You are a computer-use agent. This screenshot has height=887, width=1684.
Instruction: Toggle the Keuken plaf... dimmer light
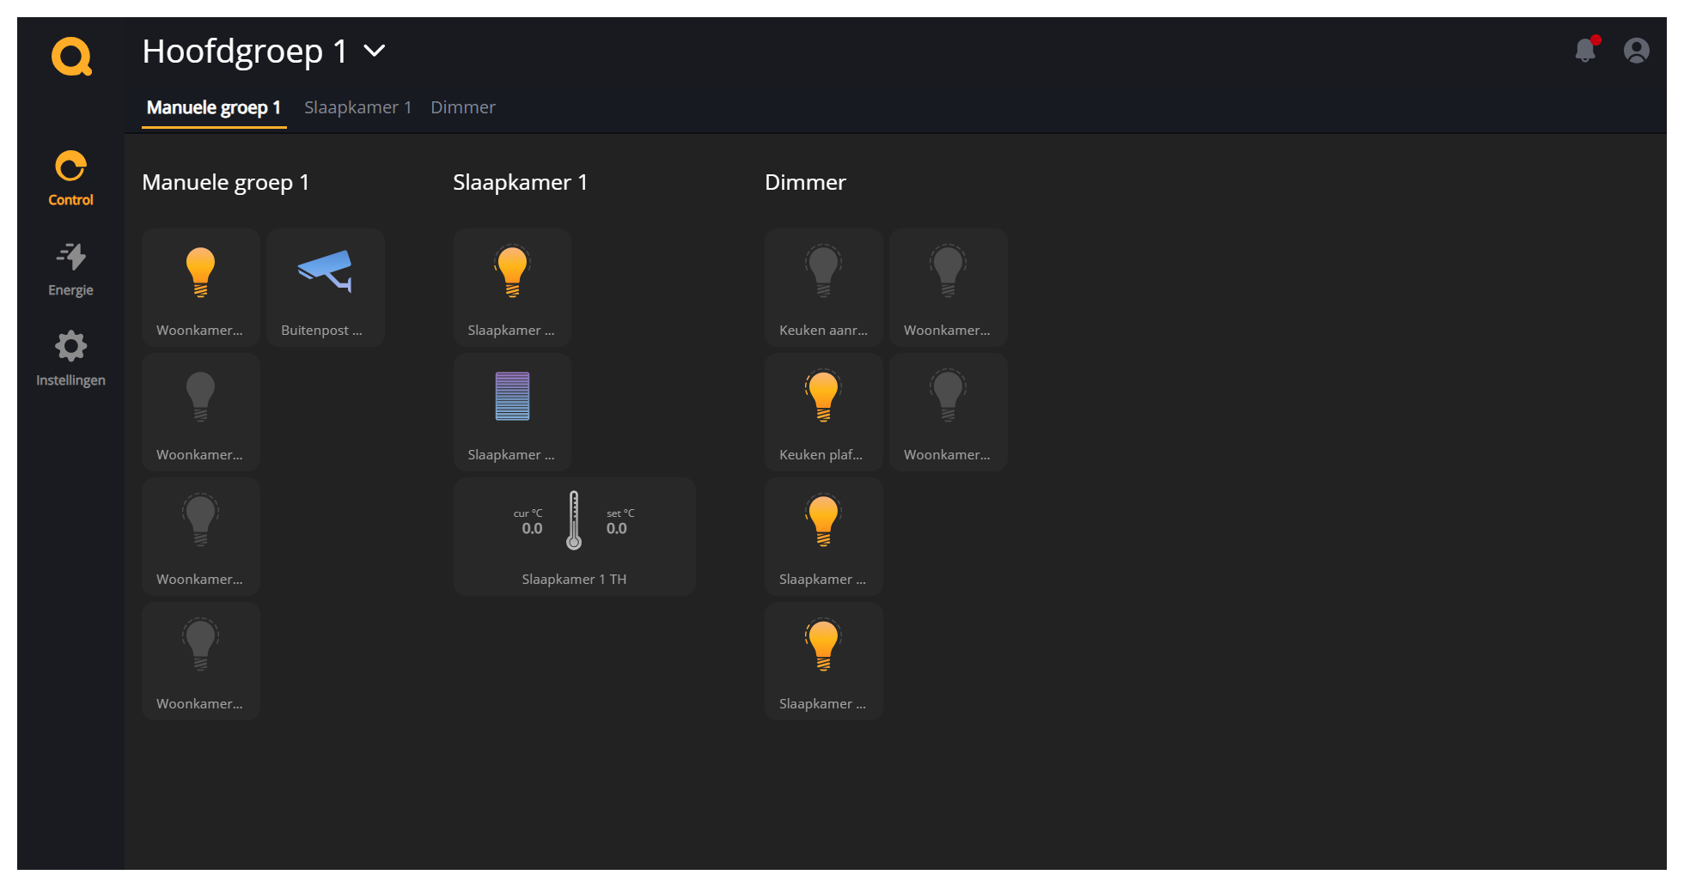[823, 412]
